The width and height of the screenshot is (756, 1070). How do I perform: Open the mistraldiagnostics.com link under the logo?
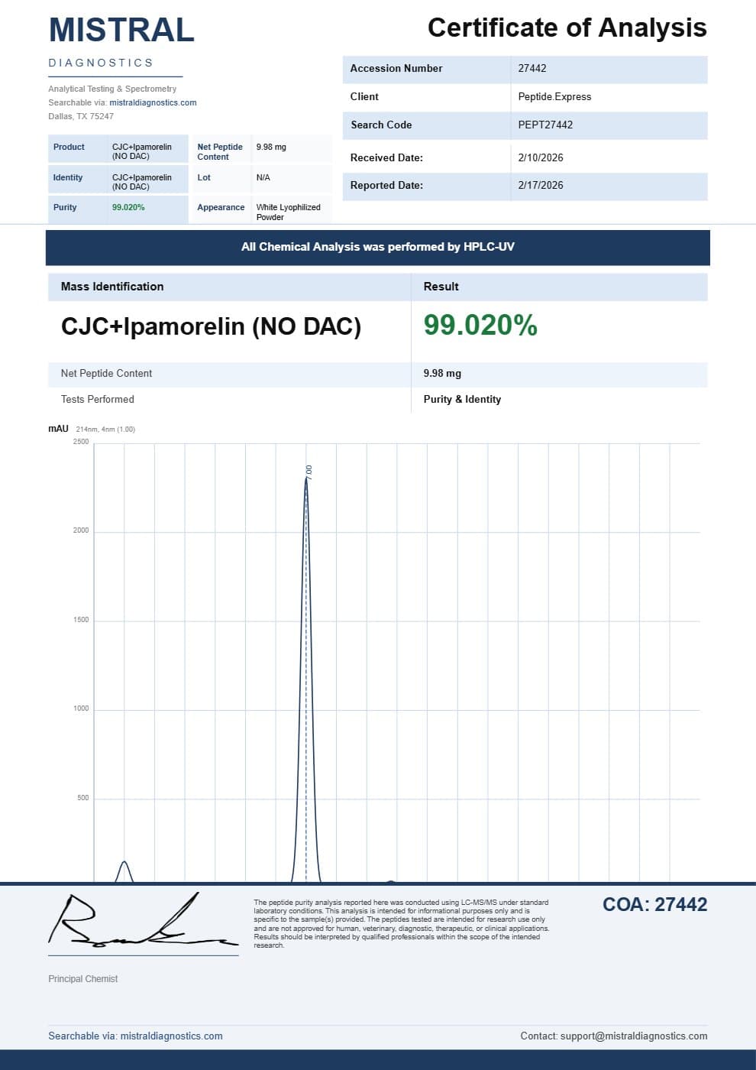pyautogui.click(x=153, y=102)
